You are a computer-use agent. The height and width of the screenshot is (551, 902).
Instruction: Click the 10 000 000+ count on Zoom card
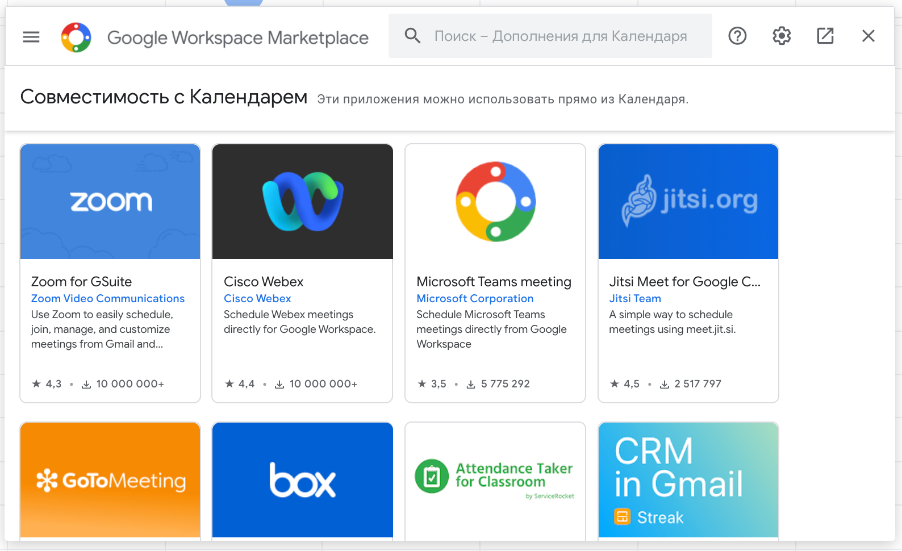[130, 384]
